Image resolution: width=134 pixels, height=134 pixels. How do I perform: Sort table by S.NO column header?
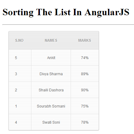coord(19,41)
